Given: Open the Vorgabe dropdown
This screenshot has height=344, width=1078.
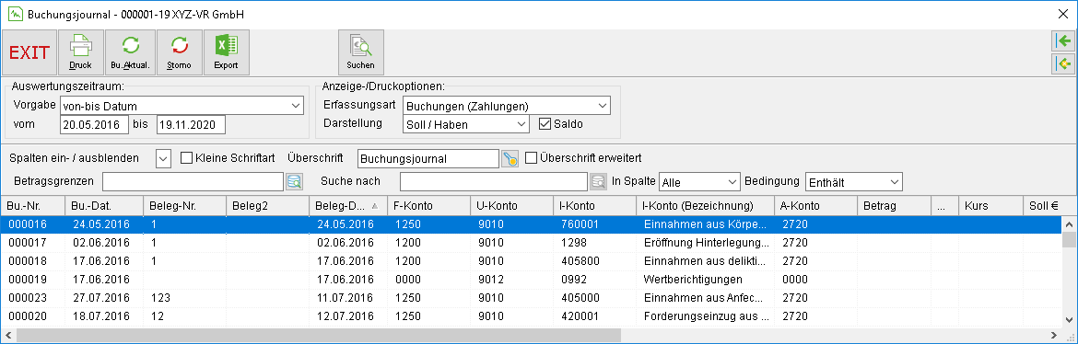Looking at the screenshot, I should 295,106.
